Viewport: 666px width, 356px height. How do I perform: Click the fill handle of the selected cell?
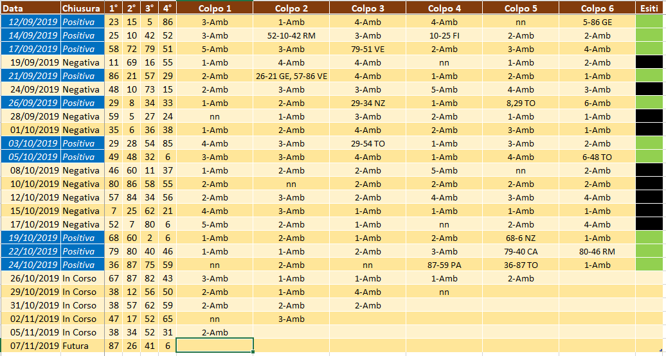pyautogui.click(x=253, y=352)
